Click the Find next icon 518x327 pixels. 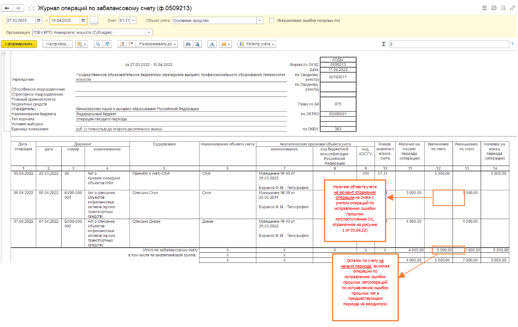(x=107, y=44)
